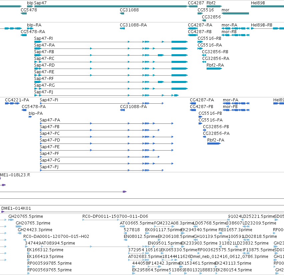Select the mor gene bar
This screenshot has height=275, width=284.
pyautogui.click(x=235, y=13)
